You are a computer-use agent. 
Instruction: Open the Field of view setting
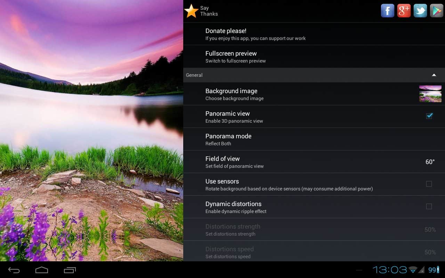coord(222,162)
